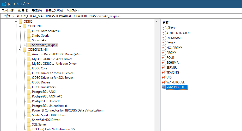Screen dimensions: 242x131
Task: Collapse the ODBC tree node
Action: [16, 22]
